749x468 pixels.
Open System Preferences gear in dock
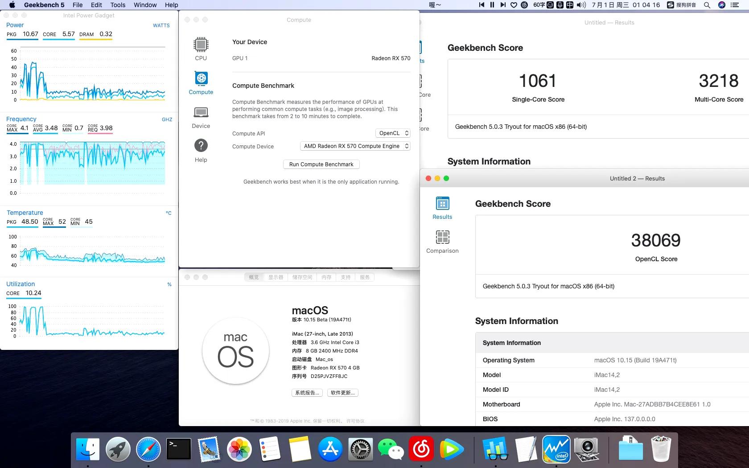pyautogui.click(x=361, y=449)
